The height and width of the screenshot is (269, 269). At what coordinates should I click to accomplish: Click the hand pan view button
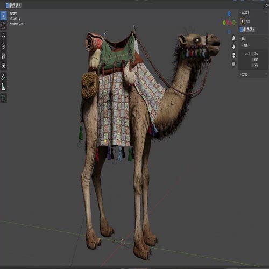233,47
